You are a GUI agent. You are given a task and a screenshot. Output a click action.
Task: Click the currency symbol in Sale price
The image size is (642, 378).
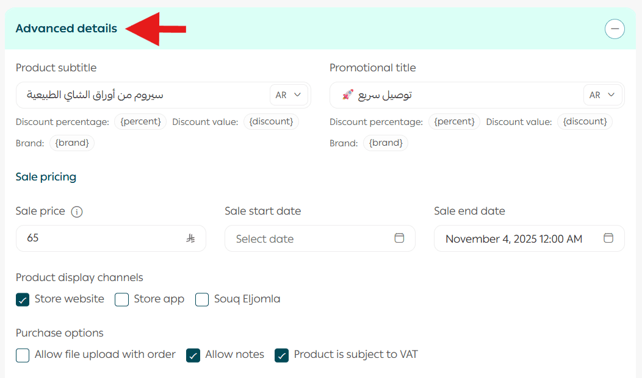pyautogui.click(x=190, y=238)
